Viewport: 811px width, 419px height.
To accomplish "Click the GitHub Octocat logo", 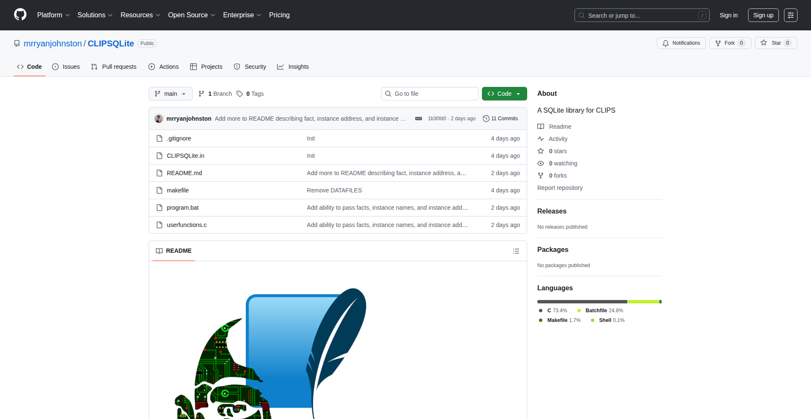I will coord(20,15).
